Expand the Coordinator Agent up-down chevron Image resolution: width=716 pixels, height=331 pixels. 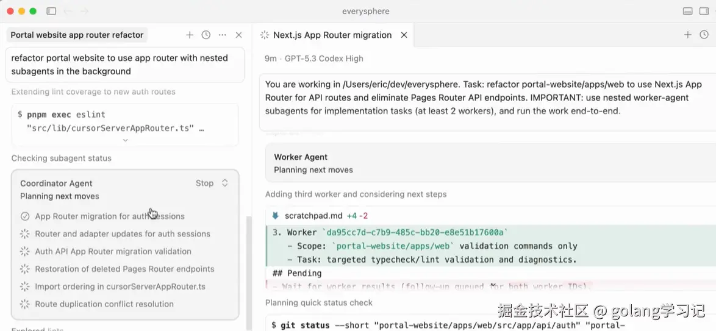(224, 183)
